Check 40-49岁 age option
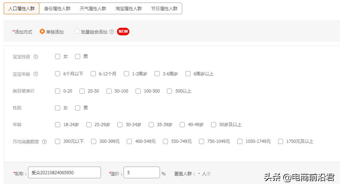Screen dimensions: 340x187 [x=182, y=125]
